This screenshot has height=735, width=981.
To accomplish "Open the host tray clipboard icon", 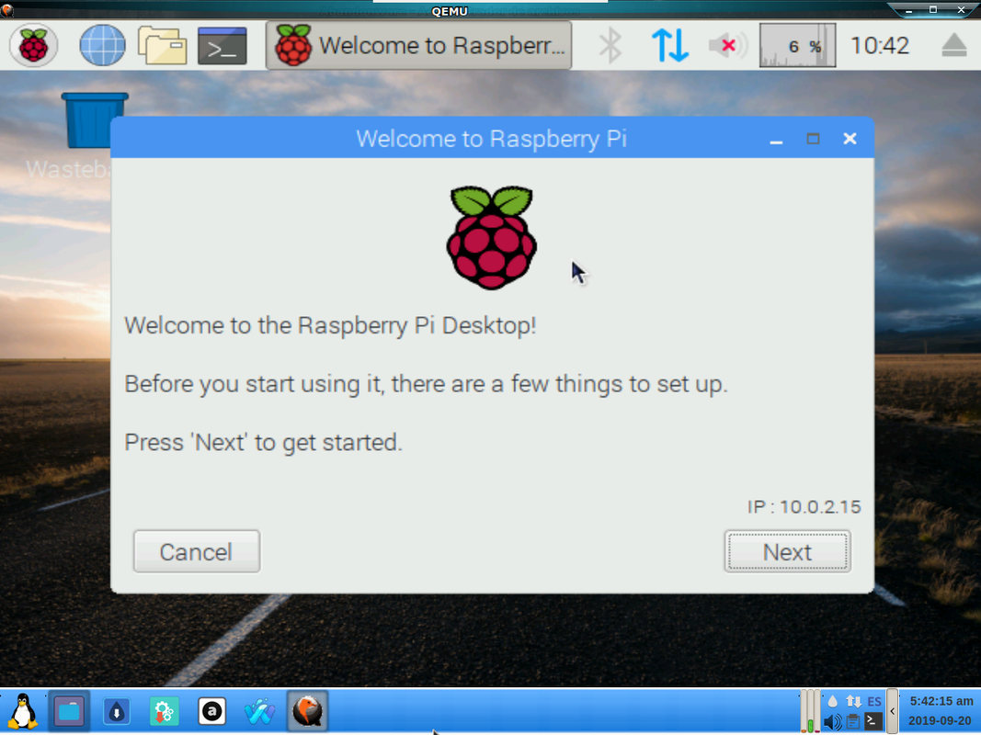I will pos(853,722).
